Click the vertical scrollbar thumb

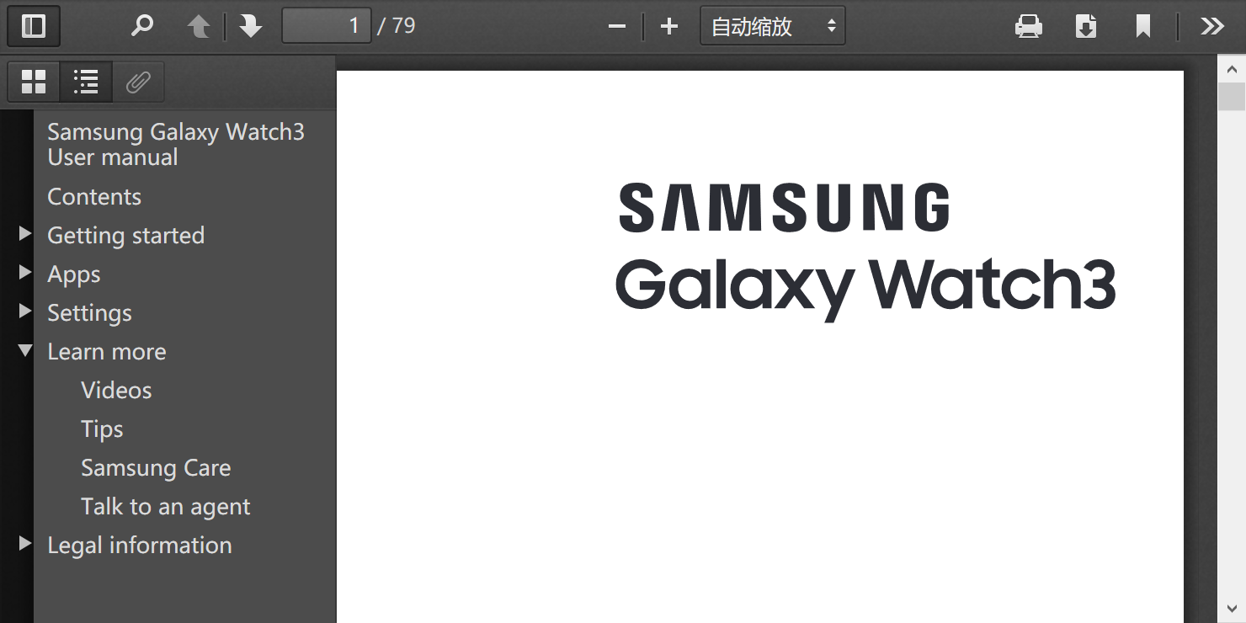tap(1232, 97)
